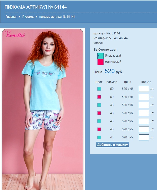
Task: Click crimson swatch in size 46 row
Action: (99, 129)
